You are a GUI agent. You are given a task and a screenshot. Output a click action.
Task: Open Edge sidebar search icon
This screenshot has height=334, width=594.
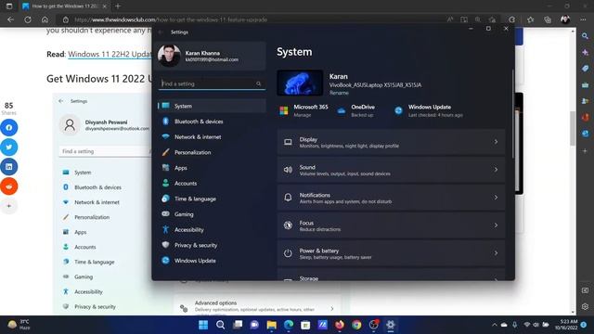(x=586, y=36)
